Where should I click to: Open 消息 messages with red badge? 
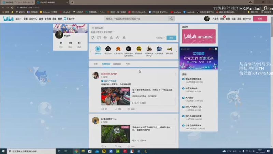pyautogui.click(x=222, y=19)
